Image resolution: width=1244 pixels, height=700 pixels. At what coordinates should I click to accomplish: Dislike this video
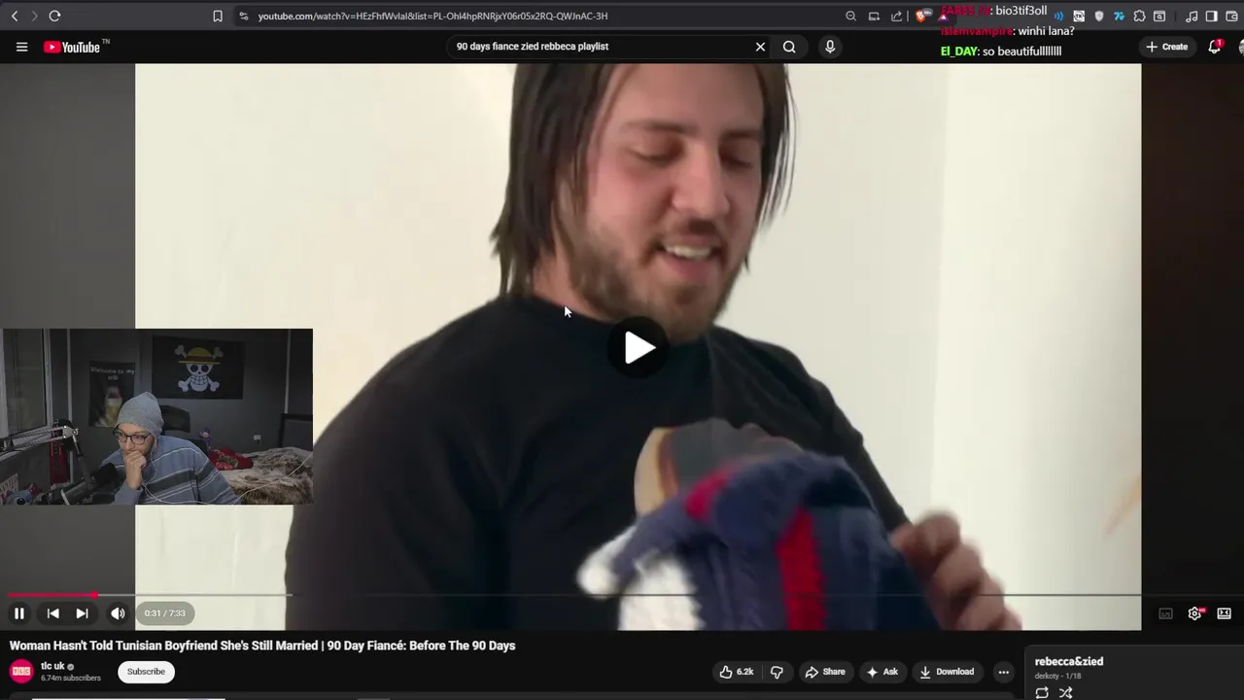pyautogui.click(x=777, y=672)
